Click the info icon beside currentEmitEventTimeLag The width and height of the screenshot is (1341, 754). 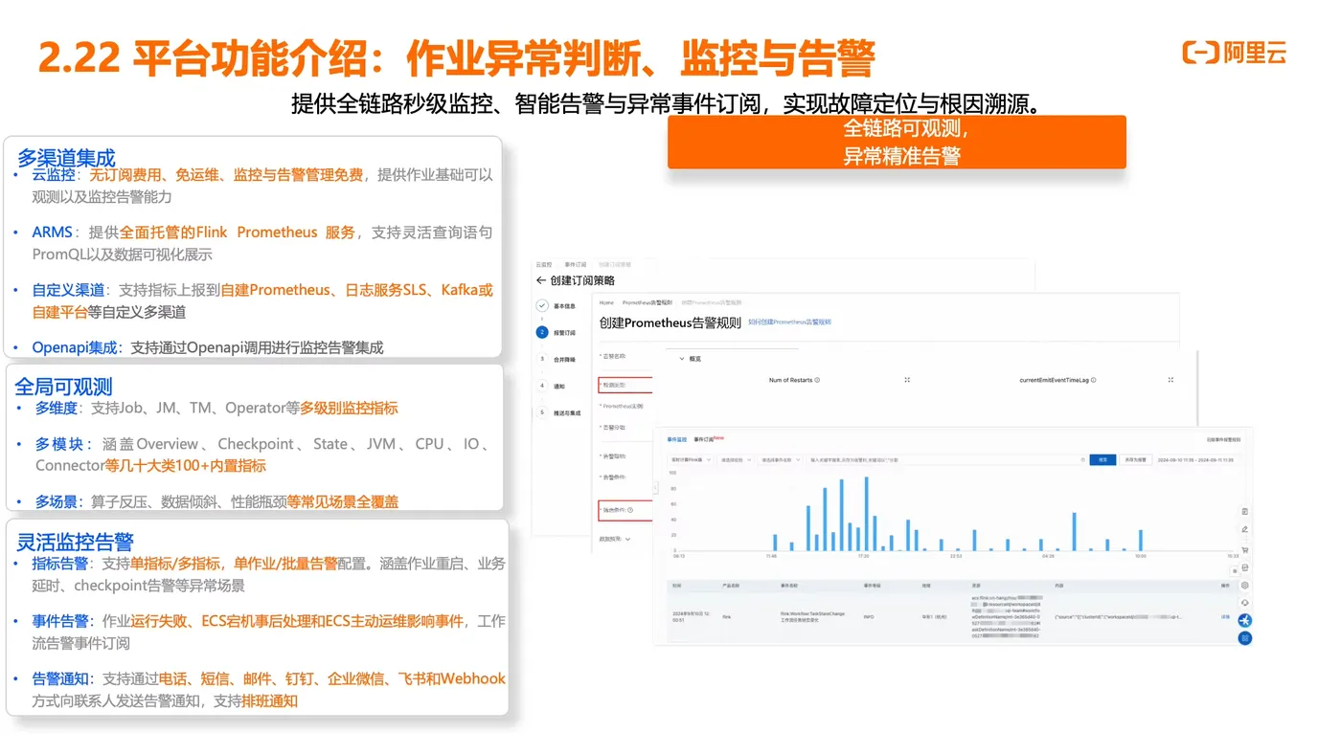pyautogui.click(x=1093, y=380)
